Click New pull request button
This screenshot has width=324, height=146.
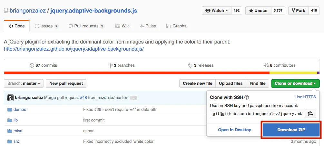click(66, 83)
